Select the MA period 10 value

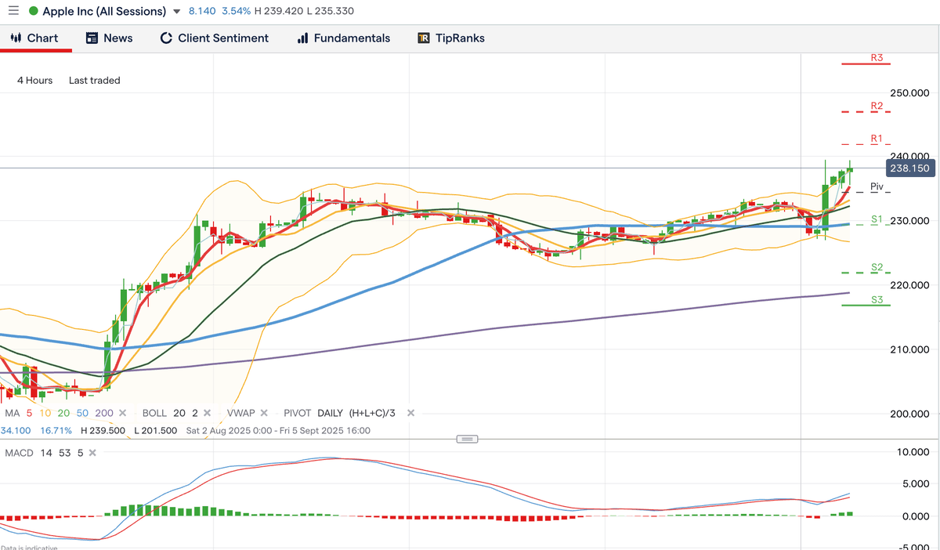coord(45,413)
